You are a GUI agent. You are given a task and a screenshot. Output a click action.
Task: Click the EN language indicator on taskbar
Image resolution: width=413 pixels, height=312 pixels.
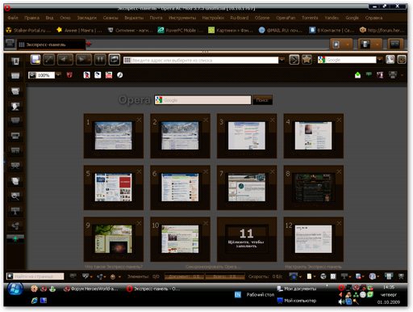[238, 295]
